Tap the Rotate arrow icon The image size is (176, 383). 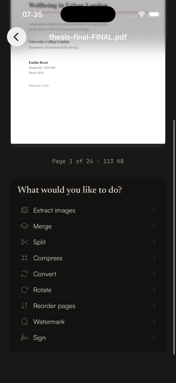24,290
